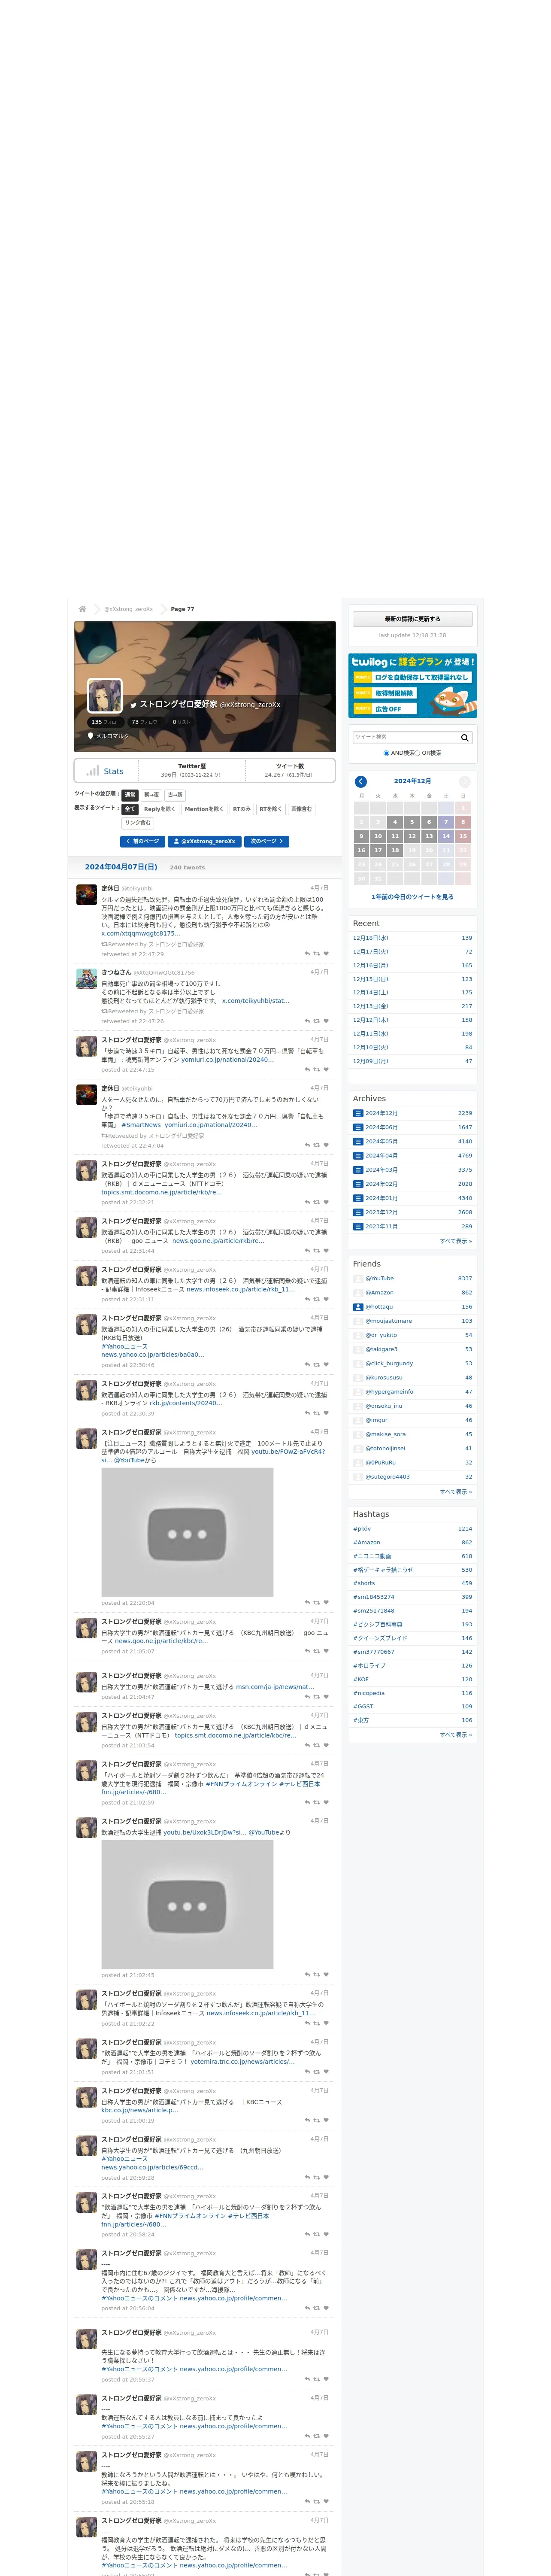Like the tweet posted at 22:32:21
This screenshot has width=551, height=2576.
pos(326,1202)
